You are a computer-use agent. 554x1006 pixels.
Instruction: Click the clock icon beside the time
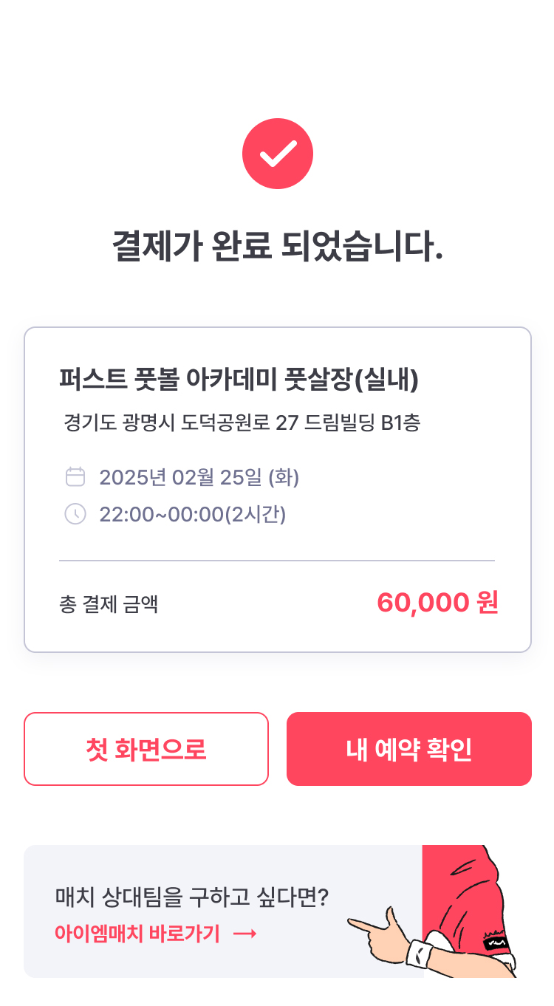click(75, 513)
